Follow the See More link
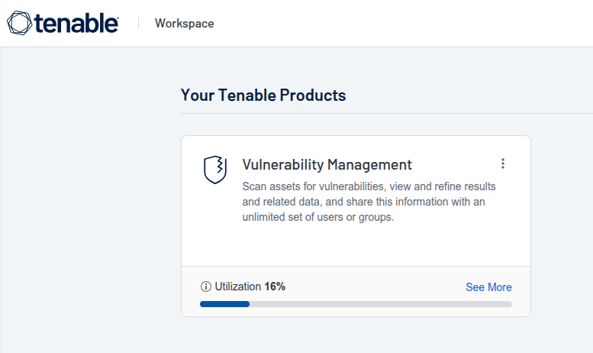Image resolution: width=593 pixels, height=353 pixels. tap(488, 287)
